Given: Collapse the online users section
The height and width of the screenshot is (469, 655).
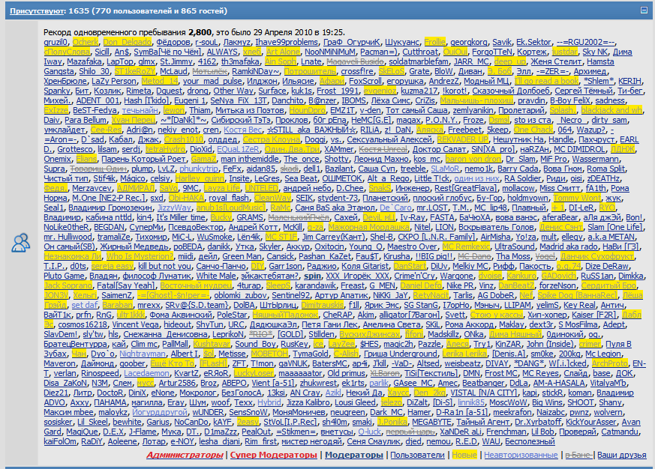Looking at the screenshot, I should [644, 10].
